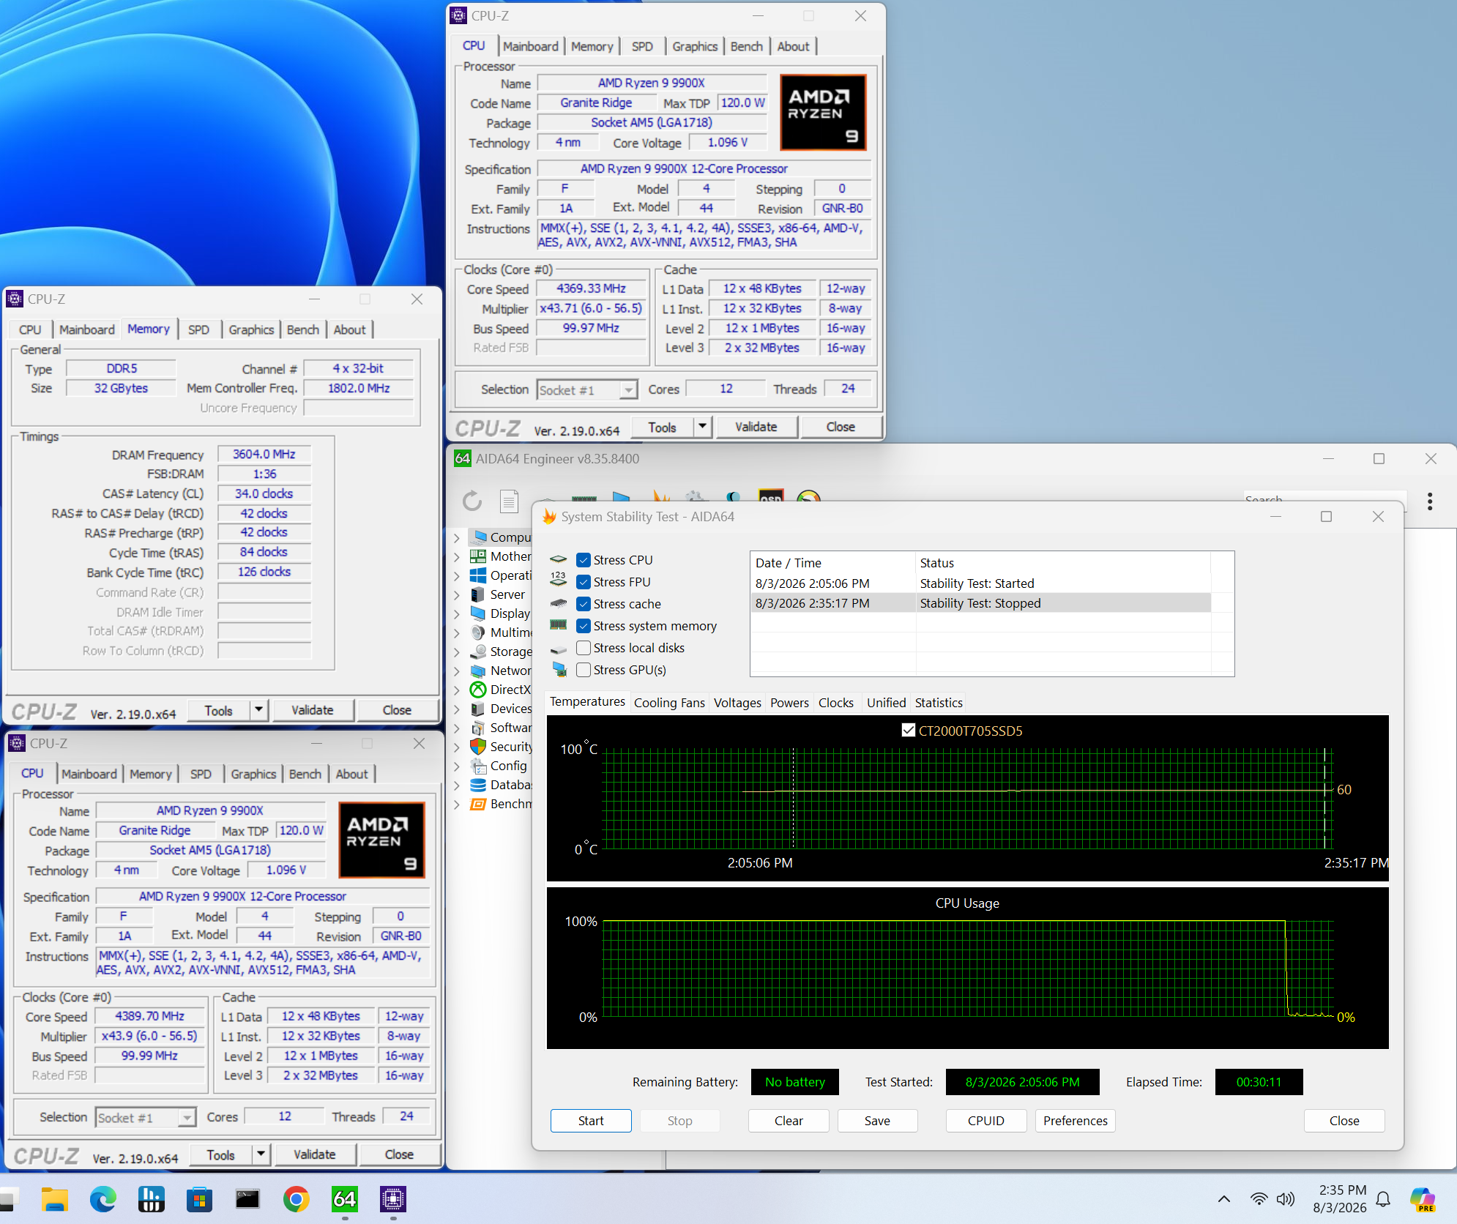Screen dimensions: 1457x1224
Task: Open CPU-Z from the taskbar
Action: pyautogui.click(x=393, y=1198)
